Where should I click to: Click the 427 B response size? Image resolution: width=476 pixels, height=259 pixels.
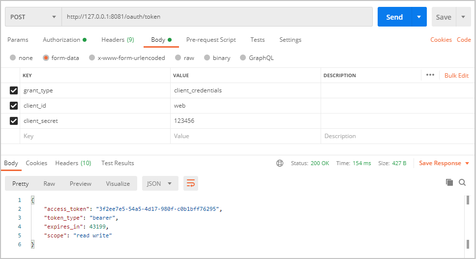point(399,163)
